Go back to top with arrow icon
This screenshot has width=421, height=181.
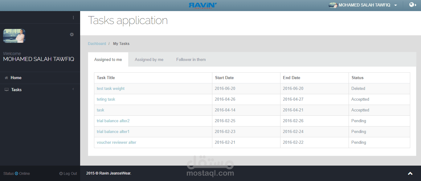click(410, 174)
